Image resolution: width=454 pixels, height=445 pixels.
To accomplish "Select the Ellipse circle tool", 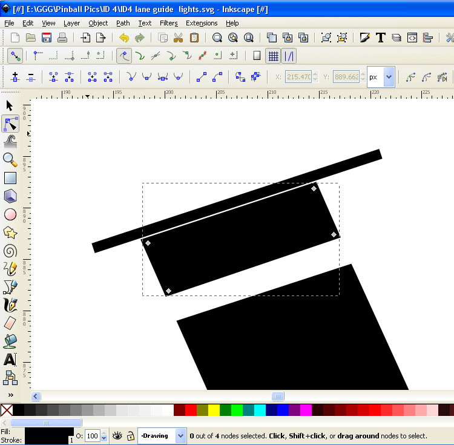I will pyautogui.click(x=10, y=214).
